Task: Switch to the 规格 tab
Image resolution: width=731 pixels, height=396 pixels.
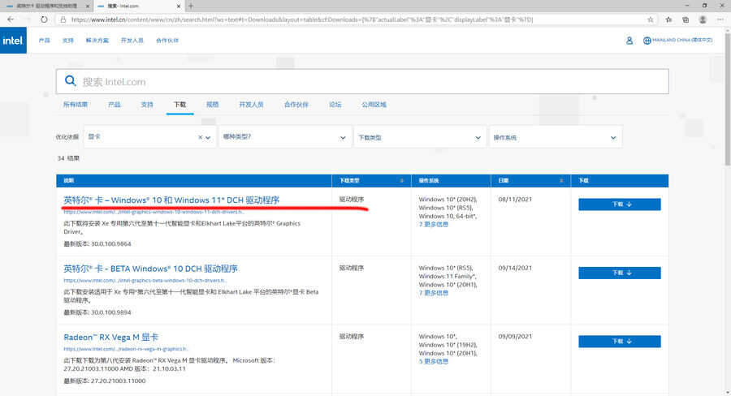Action: 212,105
